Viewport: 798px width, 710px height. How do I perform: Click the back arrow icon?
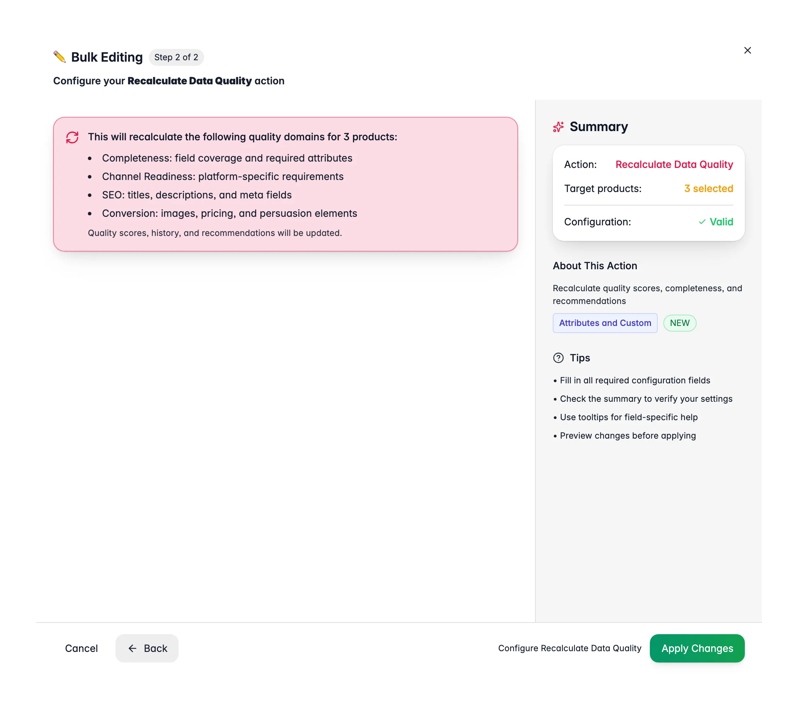pos(132,648)
